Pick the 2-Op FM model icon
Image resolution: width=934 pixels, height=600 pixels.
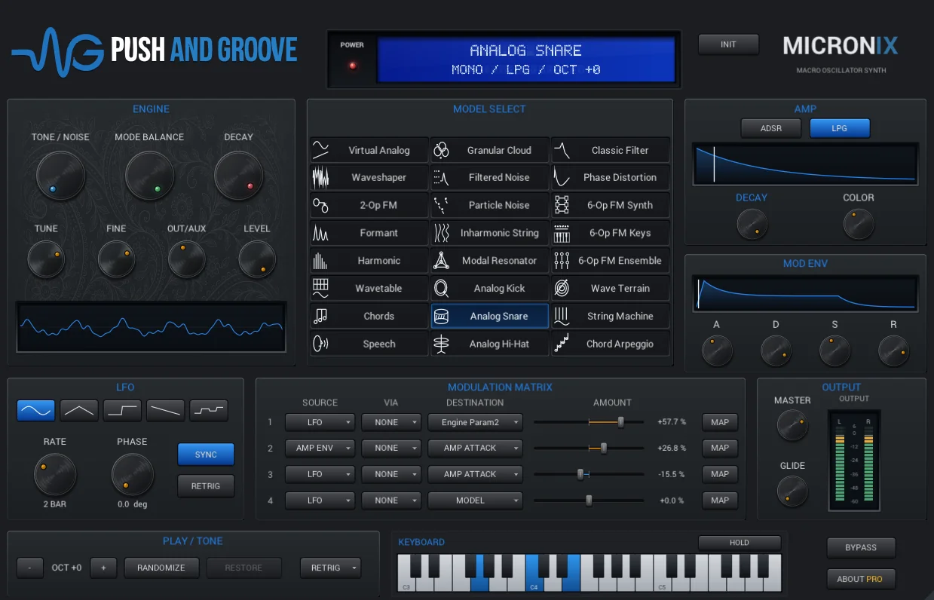[x=320, y=205]
